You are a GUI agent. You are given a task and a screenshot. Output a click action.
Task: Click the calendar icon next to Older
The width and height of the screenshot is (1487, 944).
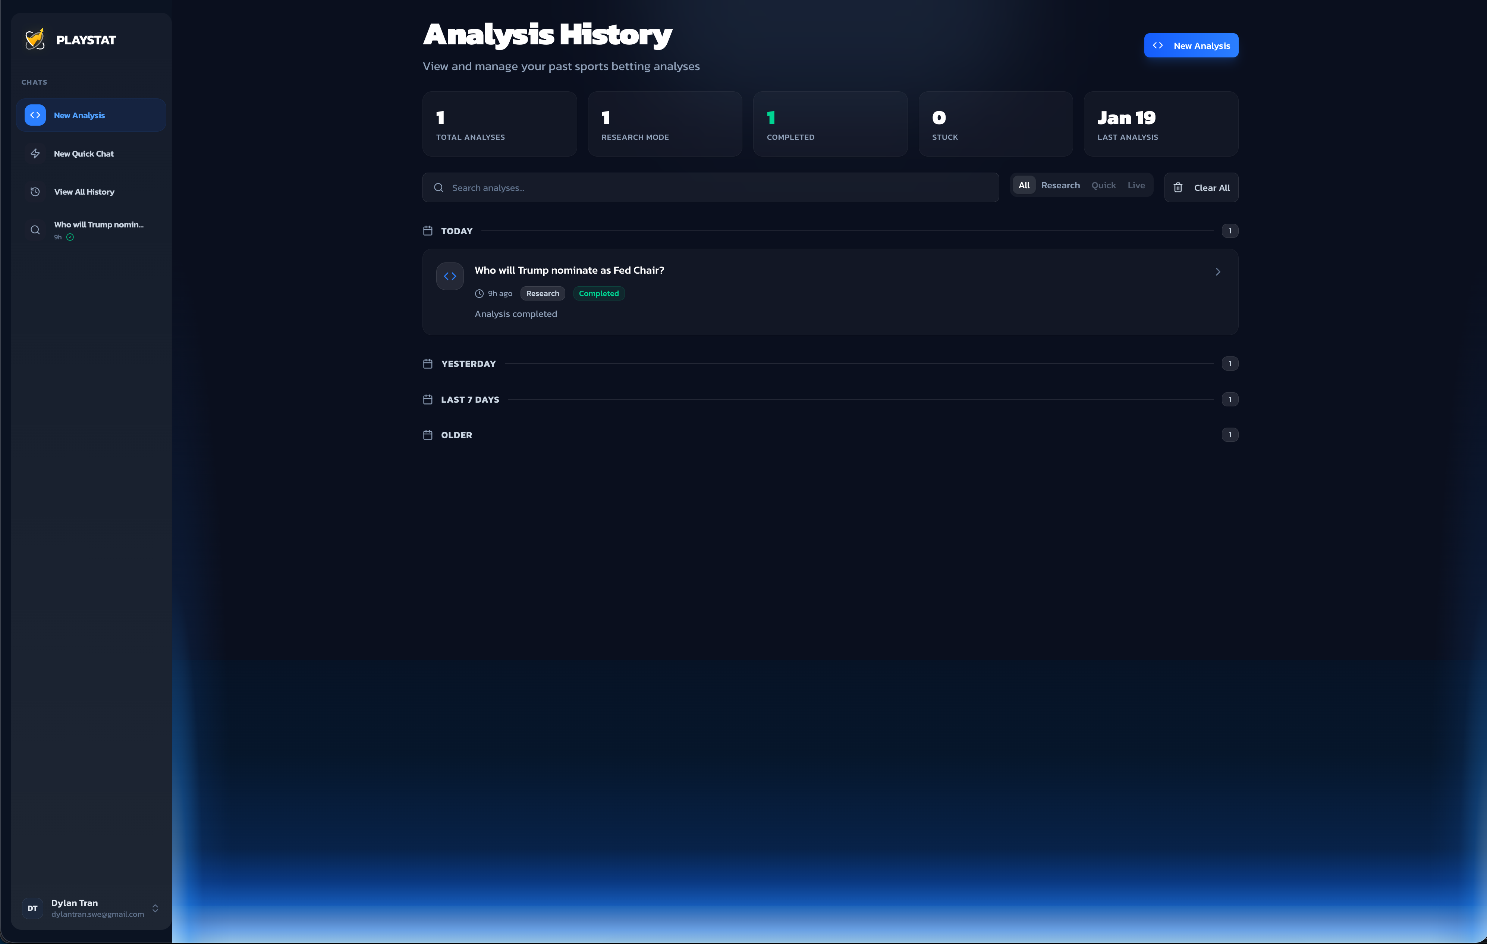click(427, 435)
